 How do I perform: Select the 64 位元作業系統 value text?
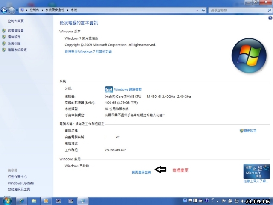(x=116, y=109)
